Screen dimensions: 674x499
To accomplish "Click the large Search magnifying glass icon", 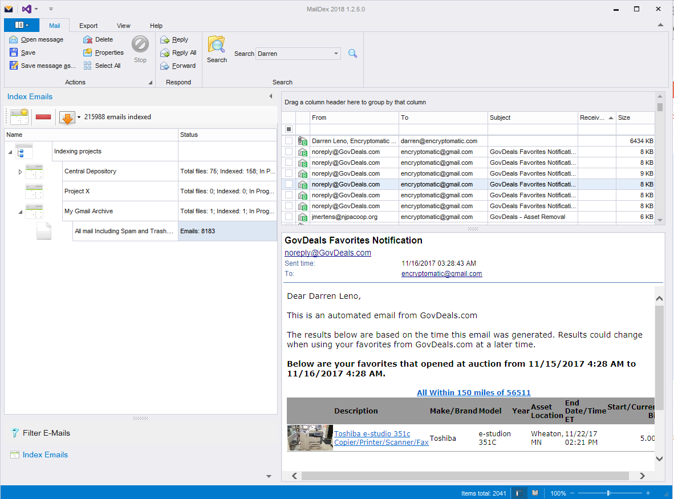I will point(217,46).
